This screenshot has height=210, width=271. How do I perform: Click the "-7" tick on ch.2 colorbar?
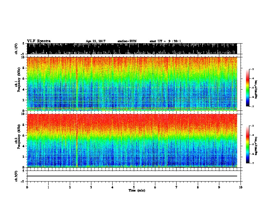click(252, 163)
